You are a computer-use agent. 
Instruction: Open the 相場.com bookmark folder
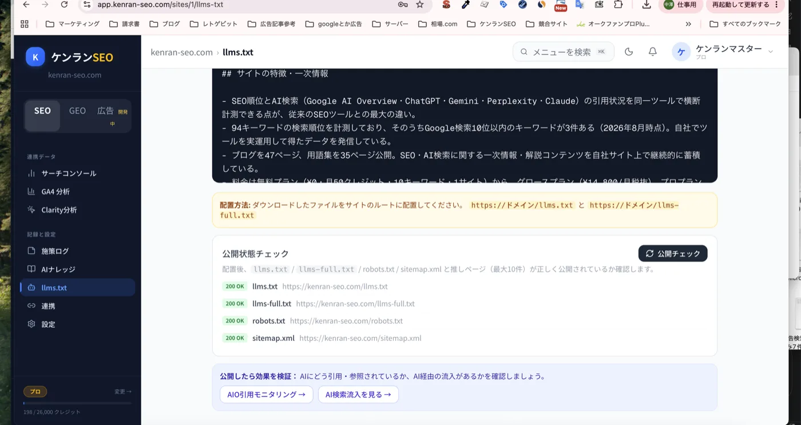pyautogui.click(x=438, y=24)
